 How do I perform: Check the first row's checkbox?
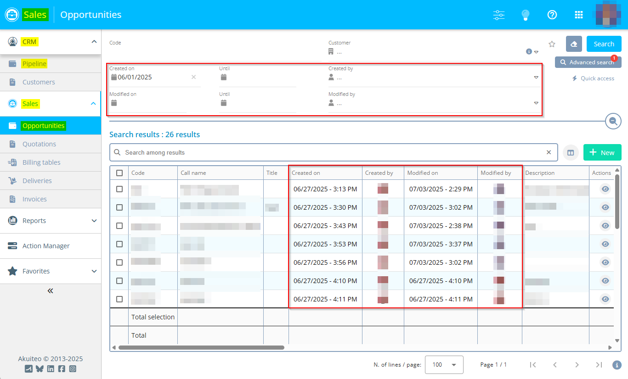119,189
